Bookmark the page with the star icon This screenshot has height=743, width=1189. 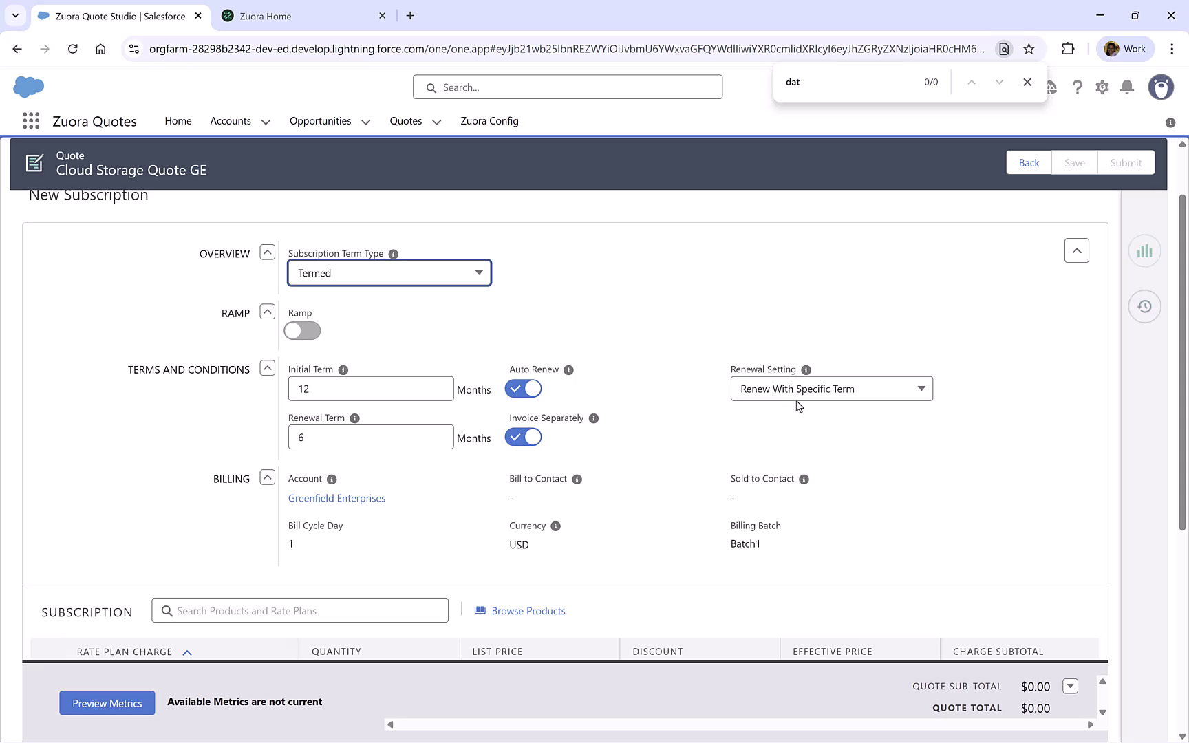[1029, 49]
